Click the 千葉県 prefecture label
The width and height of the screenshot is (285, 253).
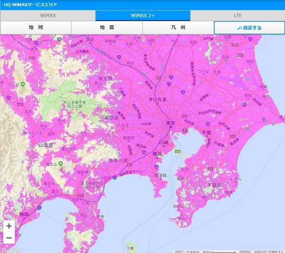point(214,185)
